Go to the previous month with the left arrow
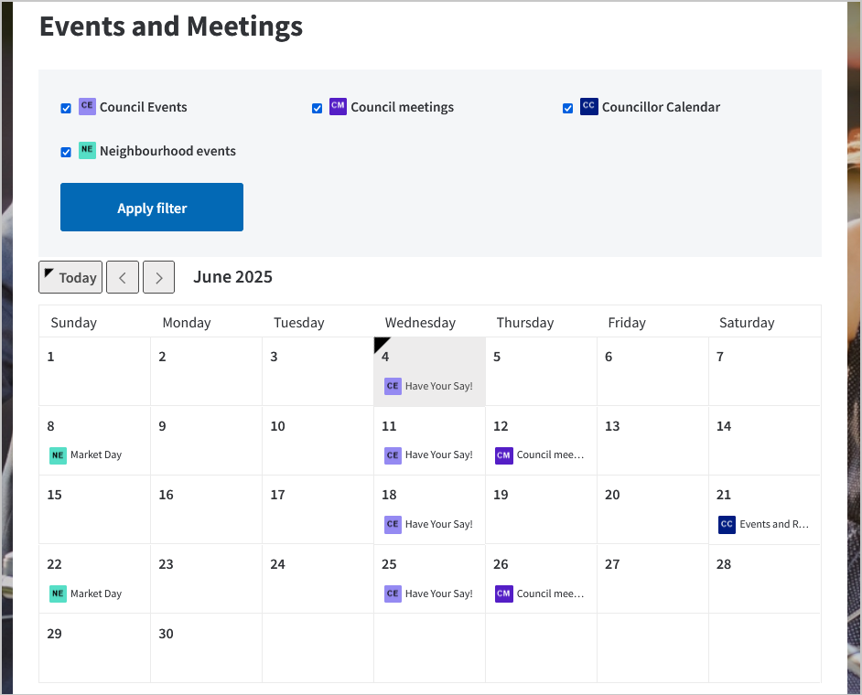This screenshot has width=862, height=695. tap(122, 277)
